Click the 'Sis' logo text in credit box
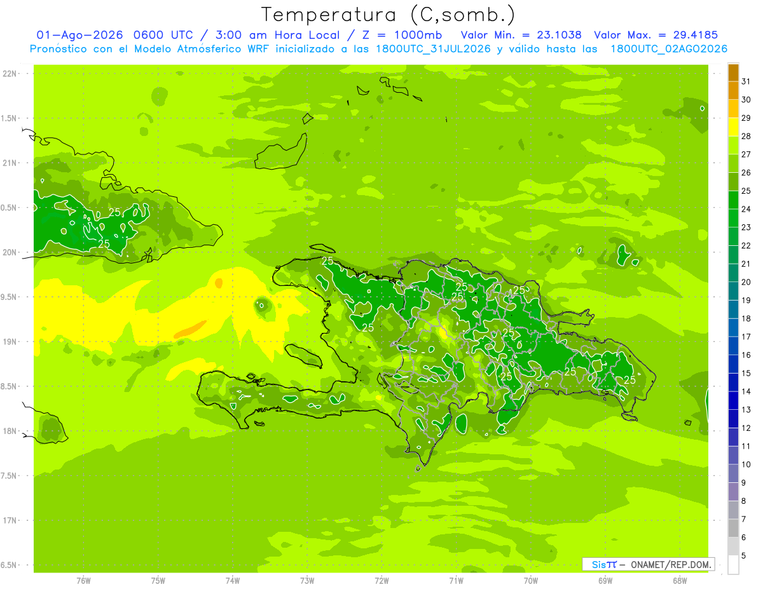Screen dimensions: 763x589 coord(598,564)
